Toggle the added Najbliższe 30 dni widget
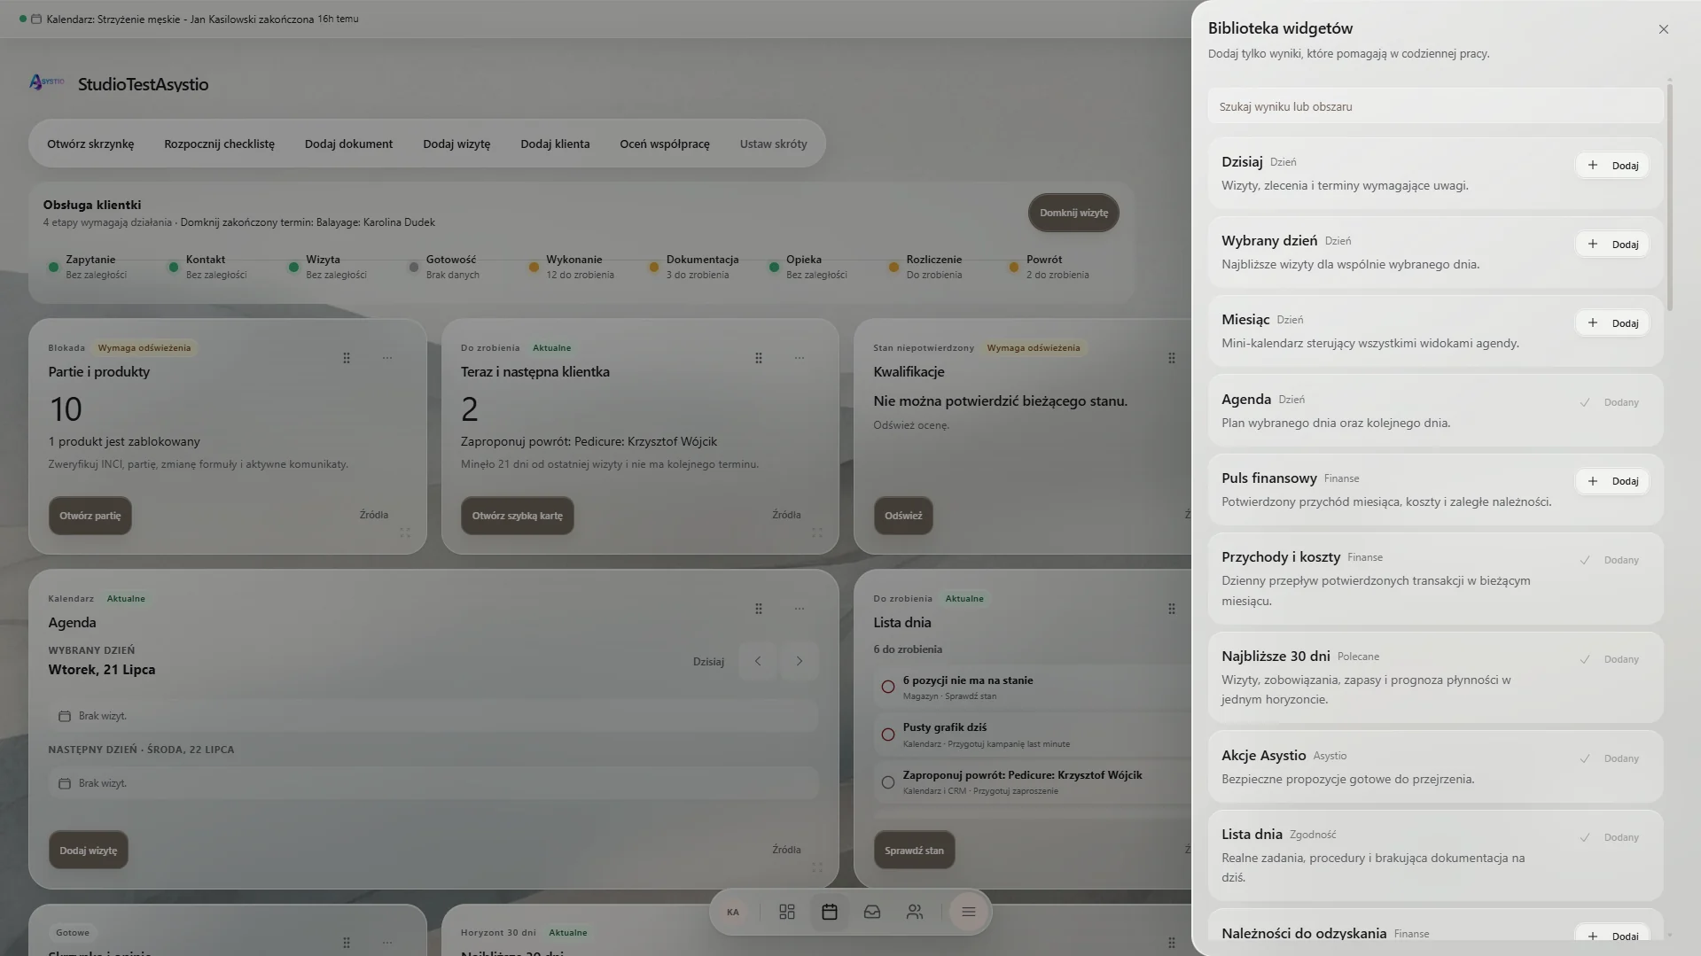1701x956 pixels. click(x=1610, y=659)
